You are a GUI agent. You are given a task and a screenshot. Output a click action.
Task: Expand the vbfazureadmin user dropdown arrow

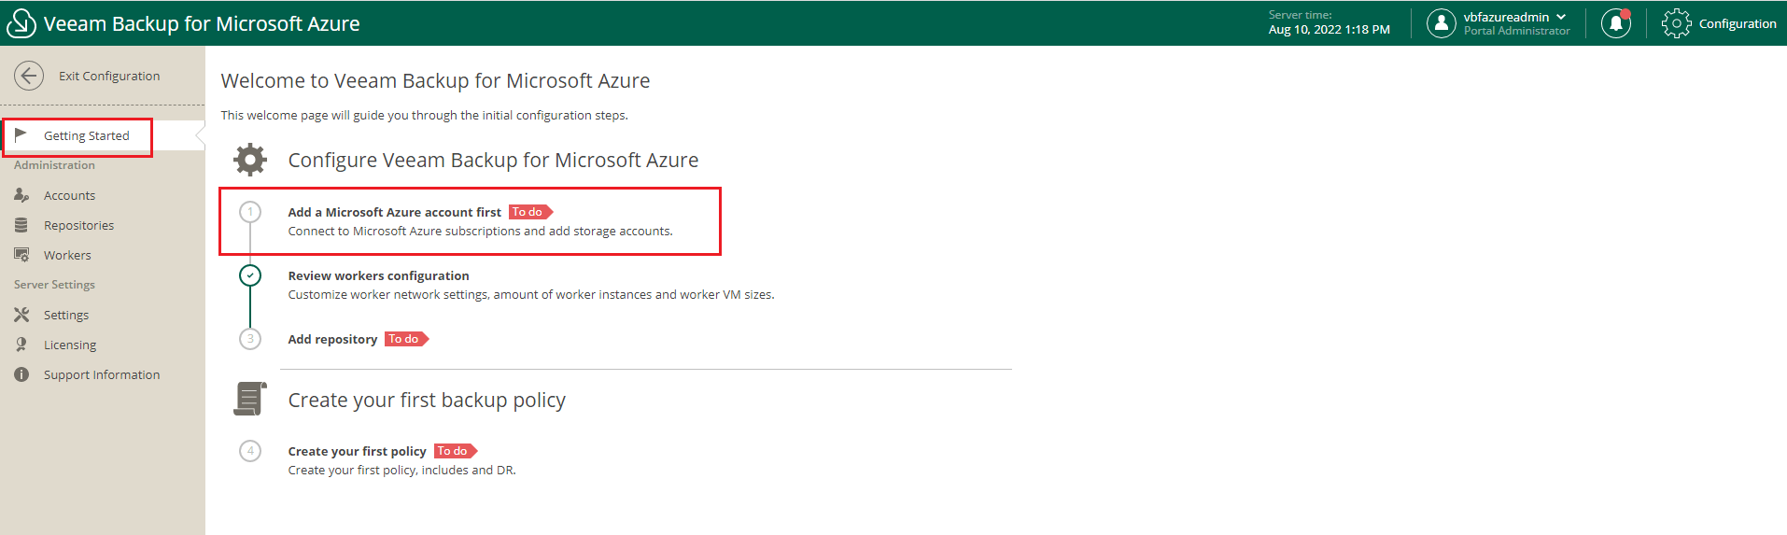pos(1561,17)
